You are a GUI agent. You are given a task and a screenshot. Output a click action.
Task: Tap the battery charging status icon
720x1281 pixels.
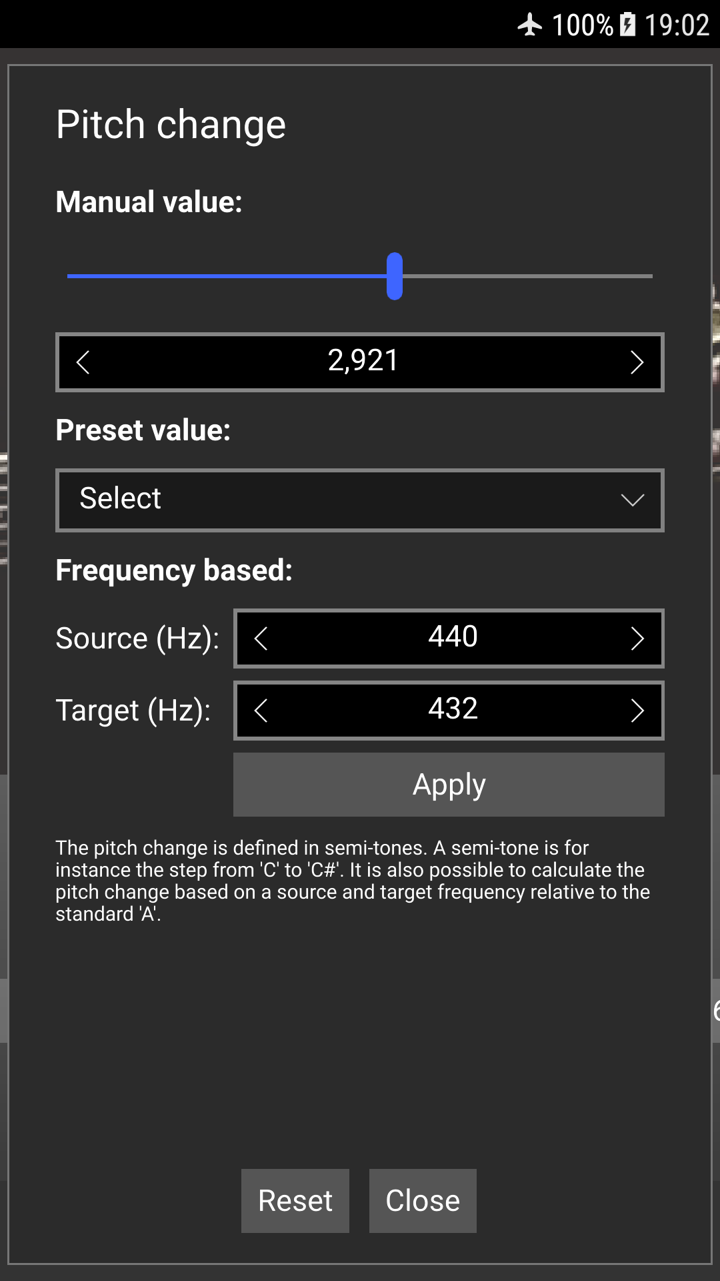pos(627,25)
